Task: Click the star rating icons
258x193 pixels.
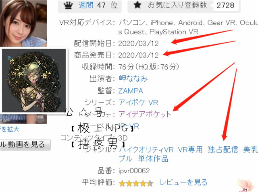Action: (x=136, y=183)
